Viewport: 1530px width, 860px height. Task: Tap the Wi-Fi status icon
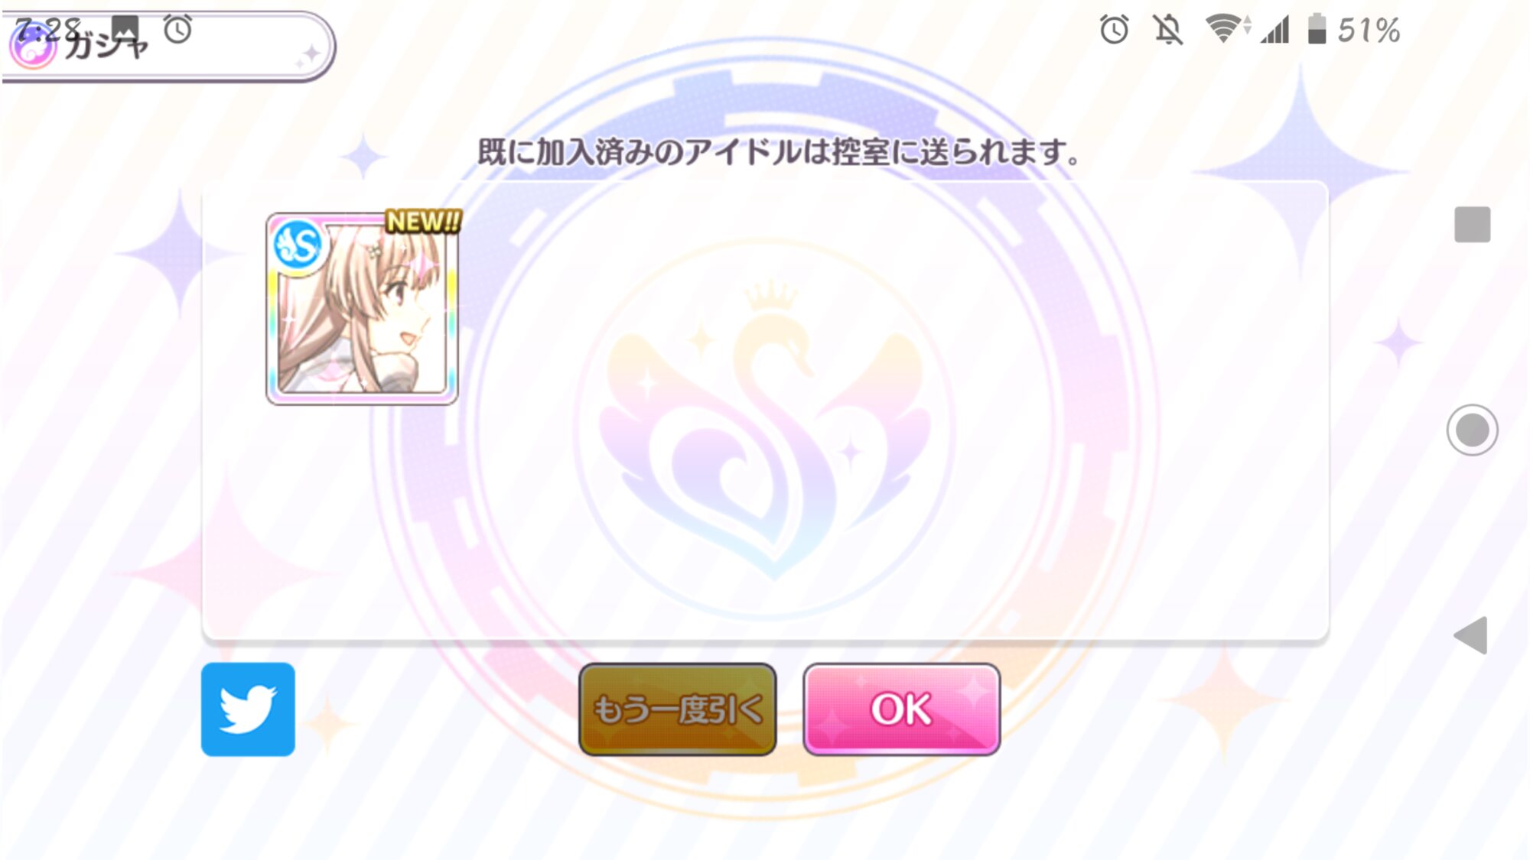[1228, 29]
